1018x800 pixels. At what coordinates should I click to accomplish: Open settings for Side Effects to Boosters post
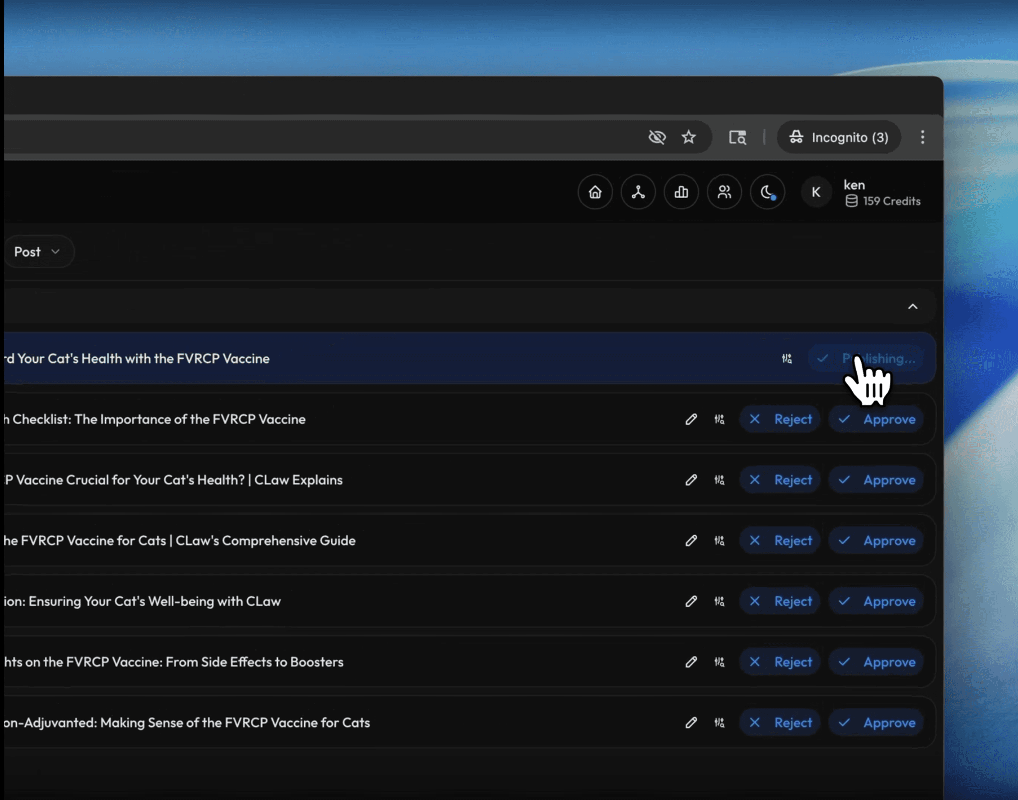(719, 662)
